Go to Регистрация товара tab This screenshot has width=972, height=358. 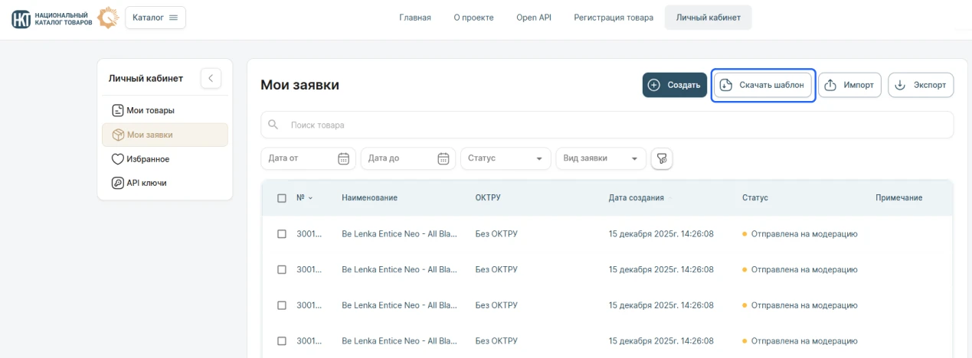tap(614, 18)
